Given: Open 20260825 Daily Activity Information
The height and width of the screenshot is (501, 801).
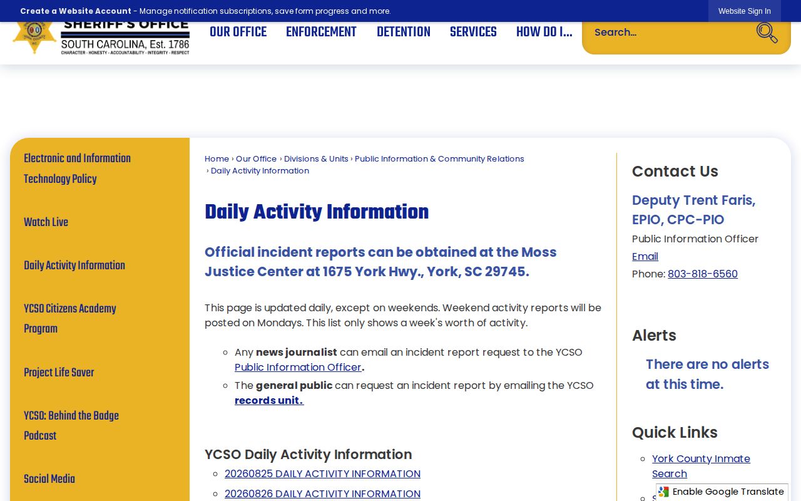Looking at the screenshot, I should 322,474.
